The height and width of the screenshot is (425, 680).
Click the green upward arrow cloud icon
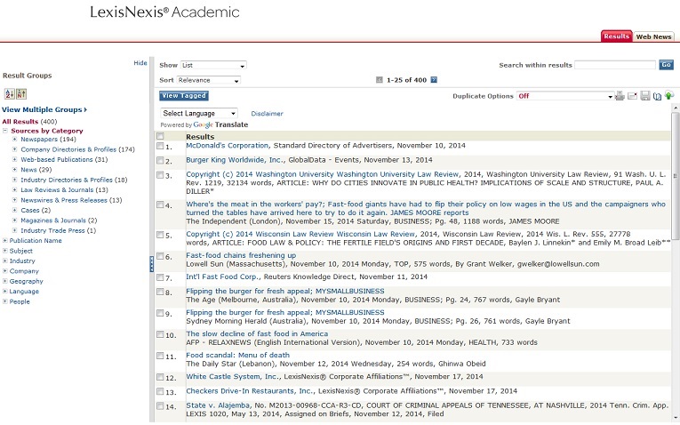coord(669,95)
